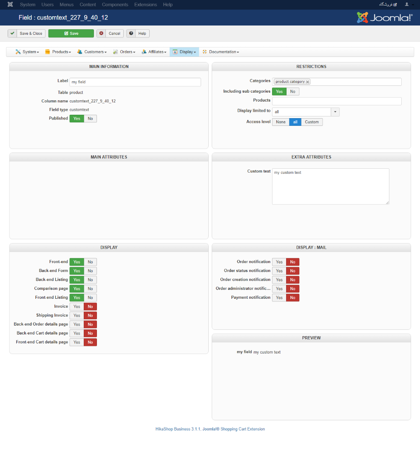Open the Users menu
Screen dimensions: 420x459
tap(48, 5)
